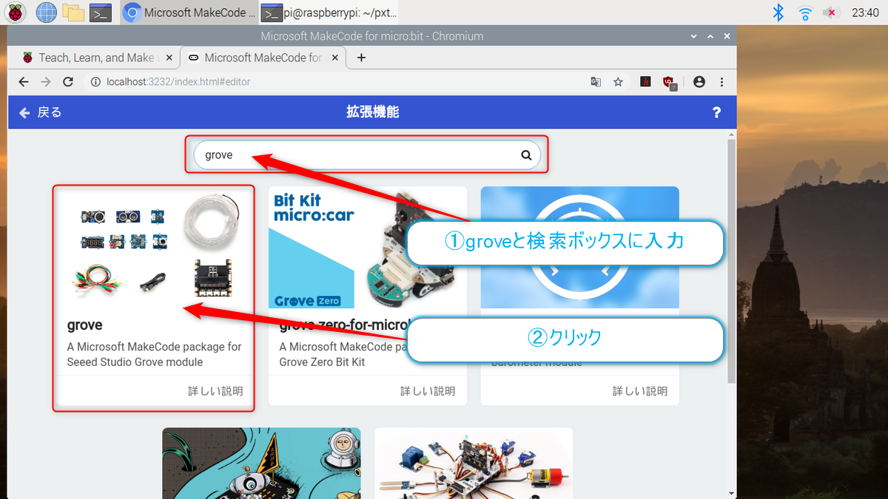Select the robotics parts extension card image
Viewport: 888px width, 499px height.
[474, 463]
